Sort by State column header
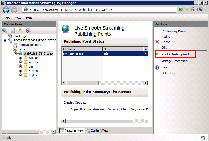 point(123,49)
